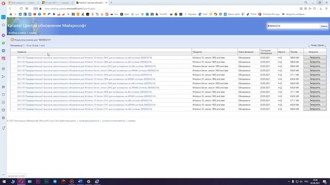Open the Home icon in Opera sidebar

[x=4, y=25]
